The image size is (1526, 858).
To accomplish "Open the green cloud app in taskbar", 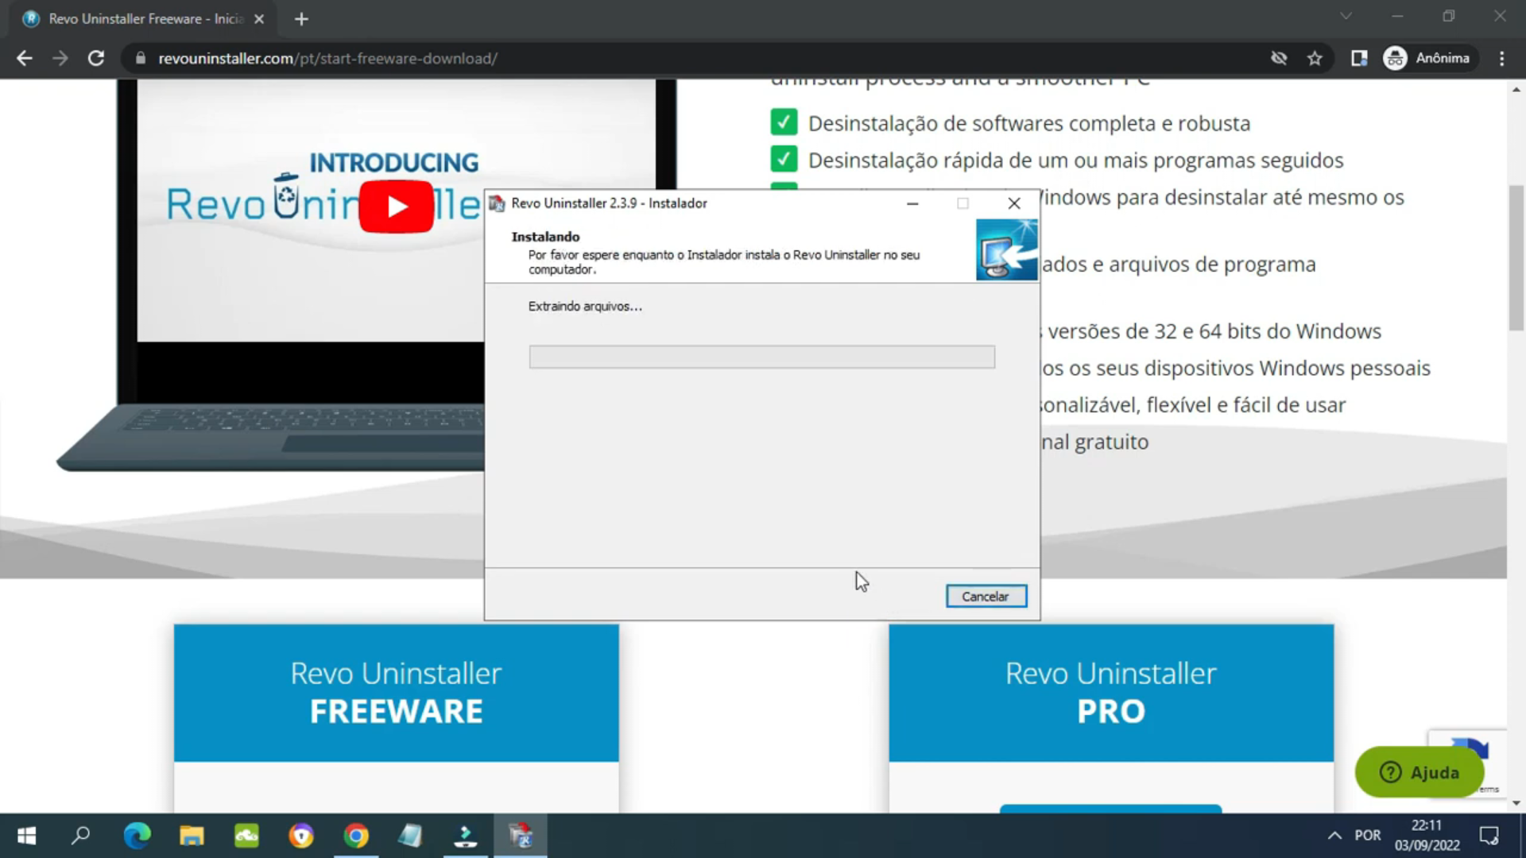I will point(246,836).
